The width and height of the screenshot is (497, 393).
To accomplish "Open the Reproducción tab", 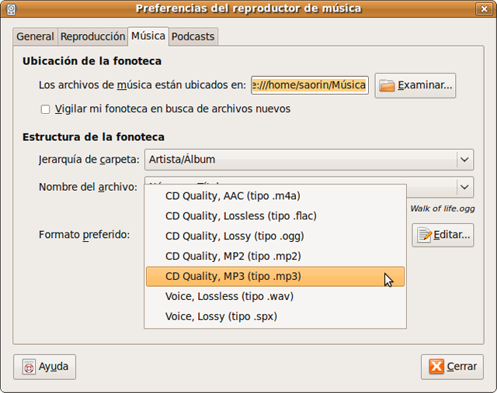I will coord(92,36).
